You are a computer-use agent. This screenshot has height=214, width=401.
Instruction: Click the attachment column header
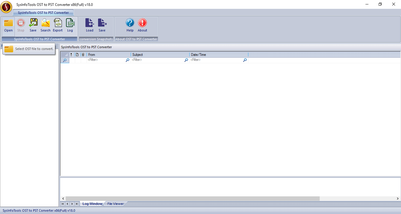84,55
